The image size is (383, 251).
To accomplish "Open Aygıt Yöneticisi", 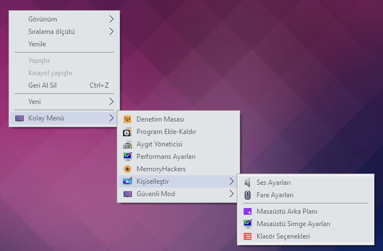I will click(178, 144).
